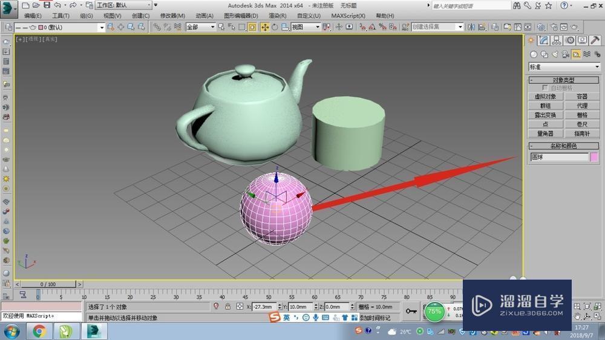The image size is (605, 340).
Task: Click the 容器 button
Action: pos(582,97)
